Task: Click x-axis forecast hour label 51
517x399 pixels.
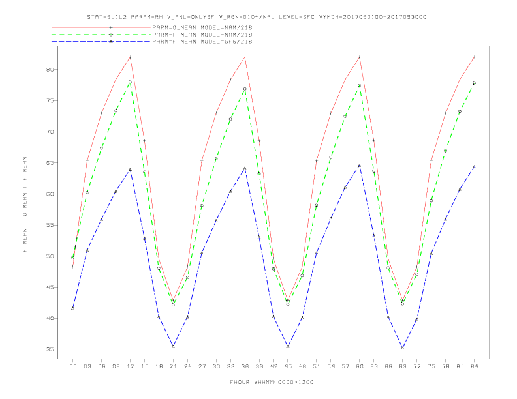Action: pos(317,366)
